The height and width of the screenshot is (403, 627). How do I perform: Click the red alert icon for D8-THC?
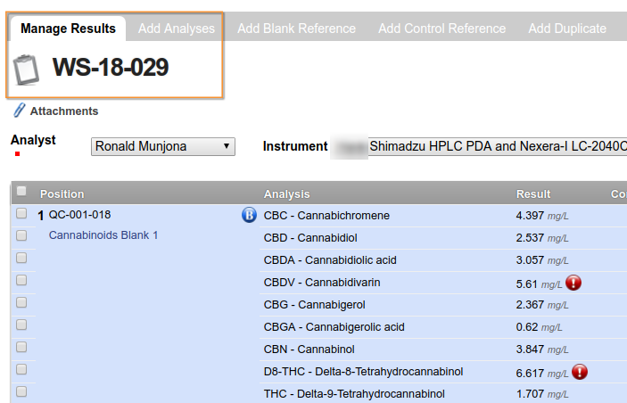(580, 372)
